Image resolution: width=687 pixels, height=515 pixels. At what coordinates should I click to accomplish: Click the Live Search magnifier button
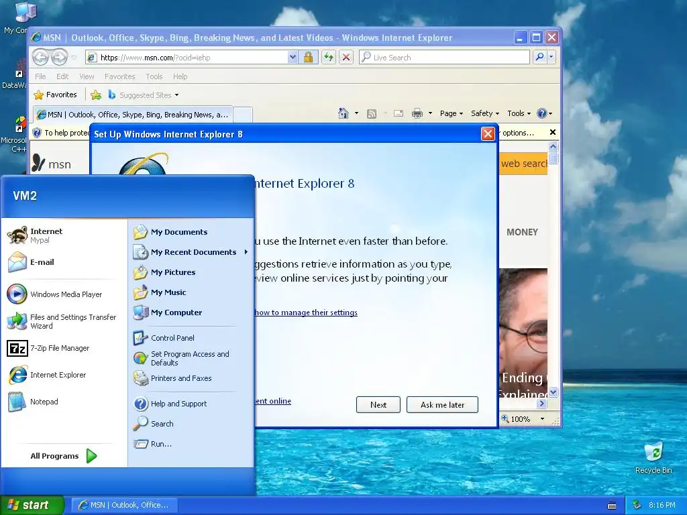pos(540,57)
